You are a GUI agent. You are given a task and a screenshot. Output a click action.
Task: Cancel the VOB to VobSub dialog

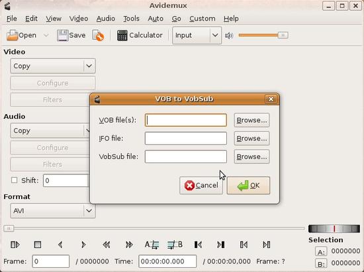pyautogui.click(x=201, y=186)
